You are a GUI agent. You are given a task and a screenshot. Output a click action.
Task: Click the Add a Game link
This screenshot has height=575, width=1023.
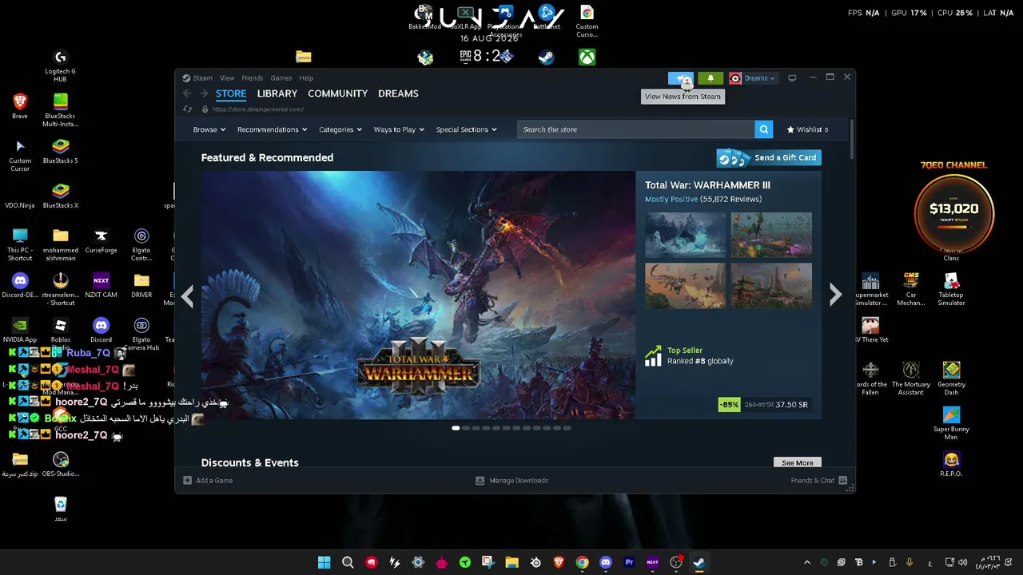(214, 481)
